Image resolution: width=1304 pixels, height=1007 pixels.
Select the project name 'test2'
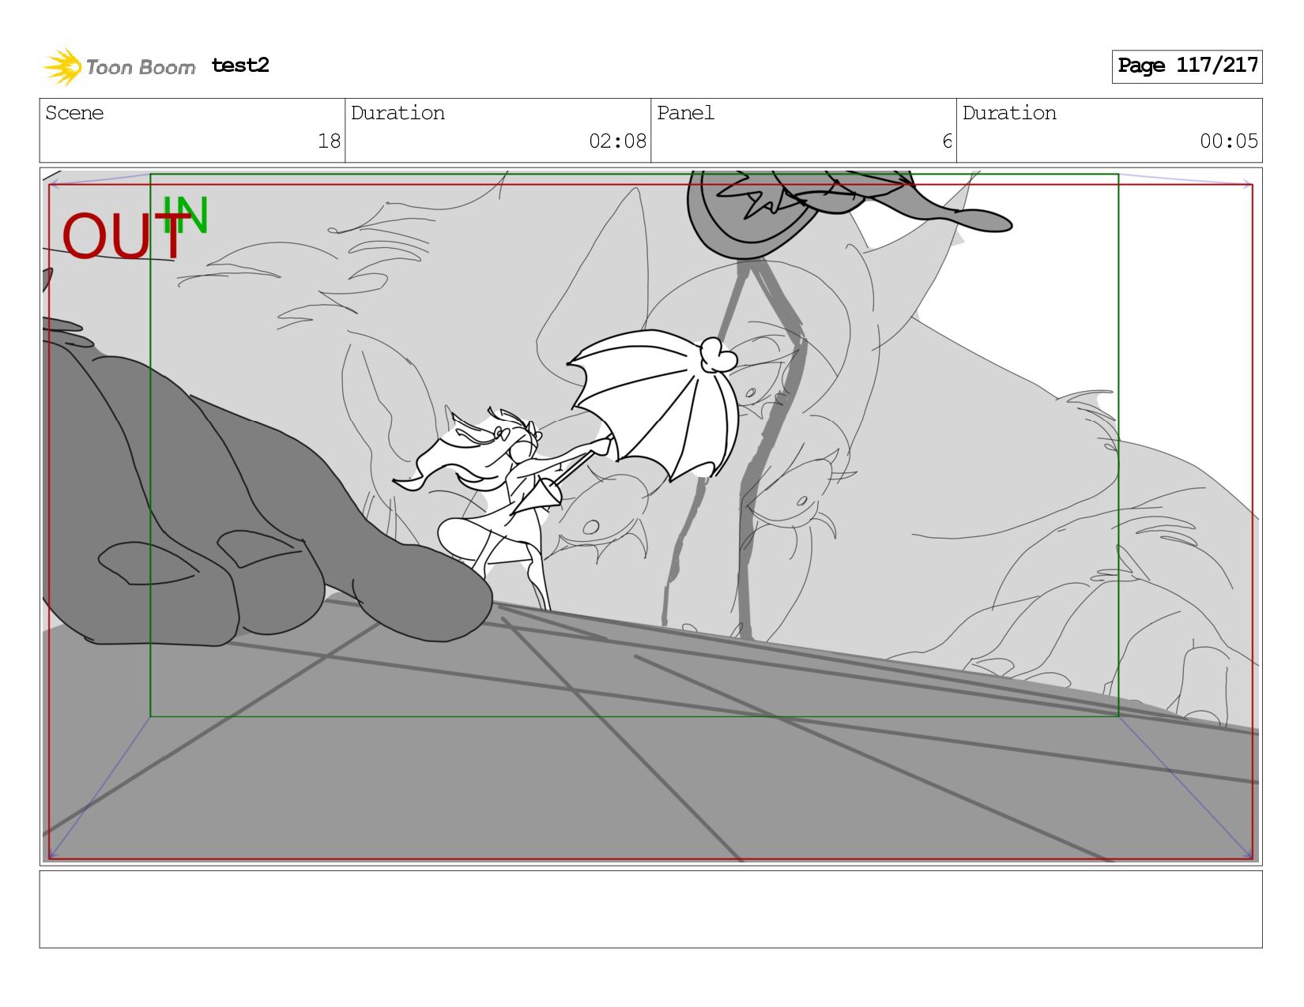[240, 66]
